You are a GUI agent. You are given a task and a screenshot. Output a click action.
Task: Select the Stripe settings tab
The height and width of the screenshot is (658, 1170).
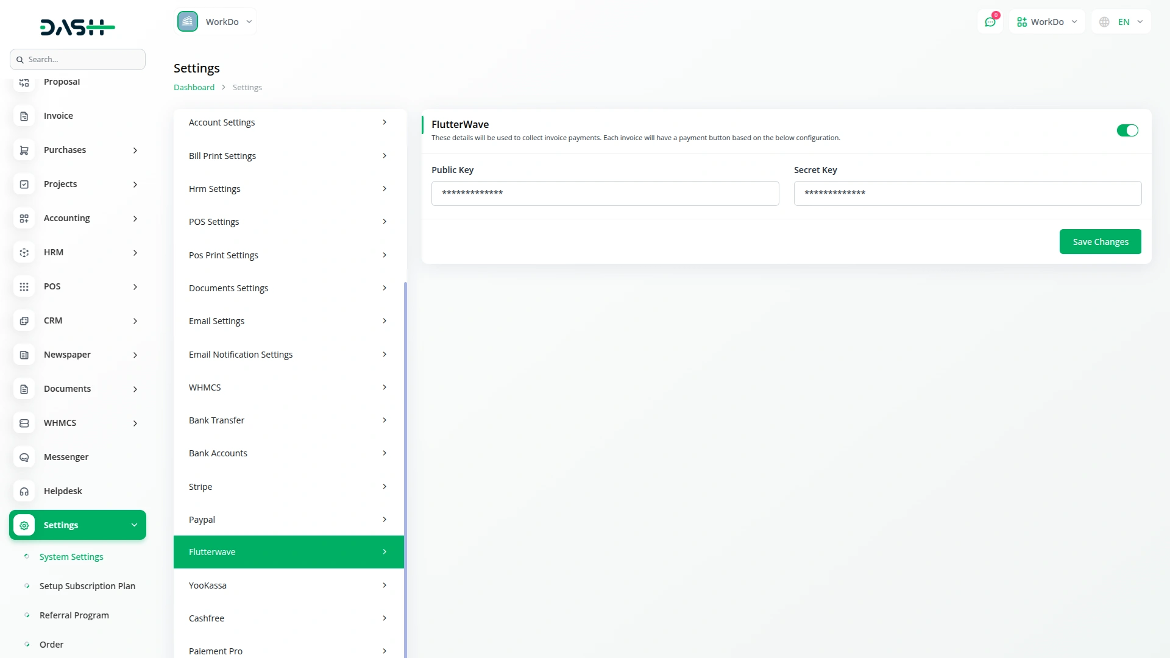(x=288, y=486)
